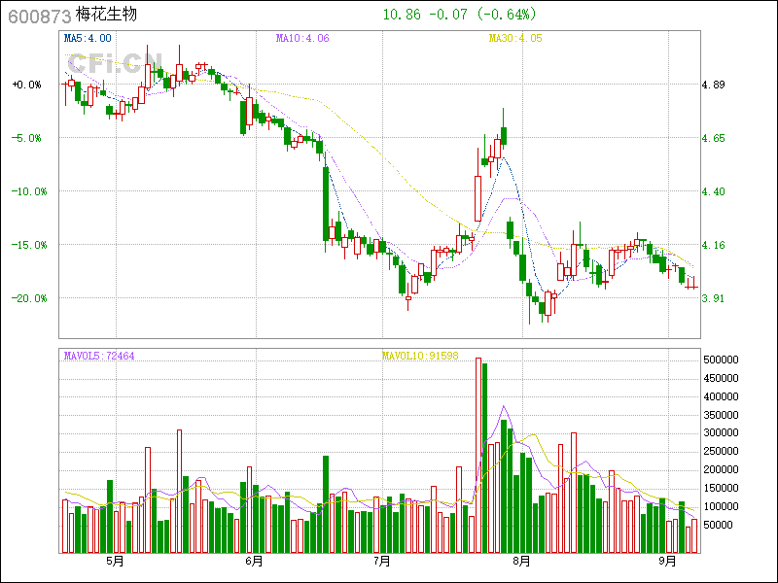778x583 pixels.
Task: Jump to the 5月 date axis marker
Action: pos(115,561)
